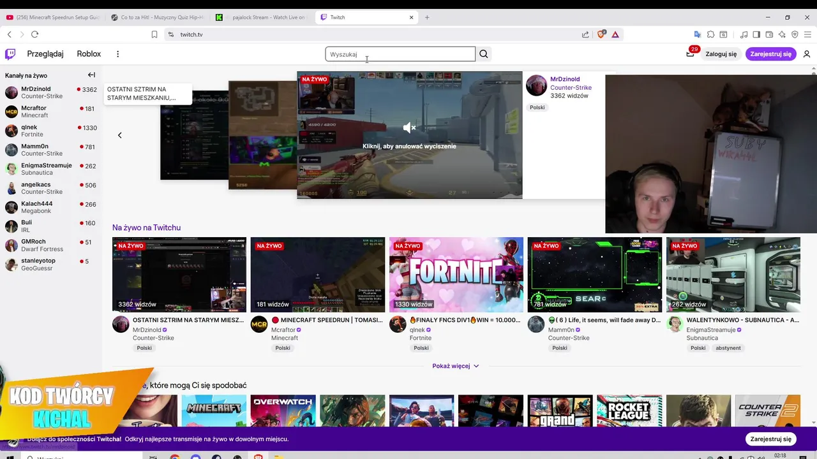Click the Zaloguj się button

[x=721, y=54]
